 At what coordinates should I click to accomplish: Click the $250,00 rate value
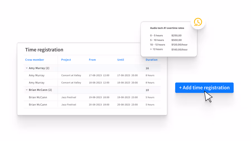[177, 35]
